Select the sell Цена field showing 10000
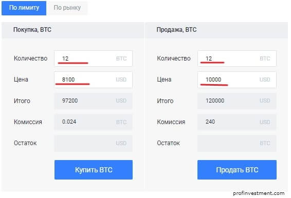 237,80
